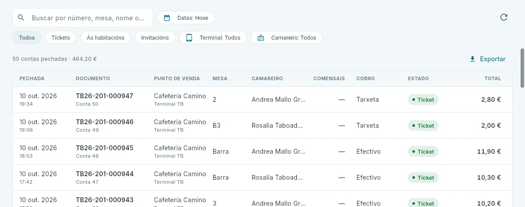Open document TB26-201-000946

click(x=104, y=122)
